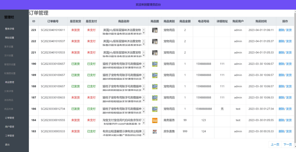Viewport: 296px width, 152px height.
Task: Click scroll-up arrow in order 189 product name
Action: tap(144, 75)
